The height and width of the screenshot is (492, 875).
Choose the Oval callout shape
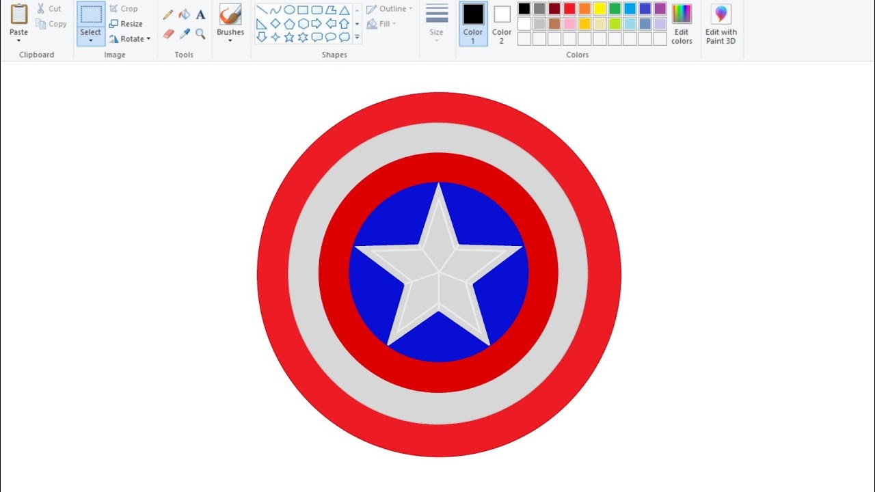click(330, 37)
